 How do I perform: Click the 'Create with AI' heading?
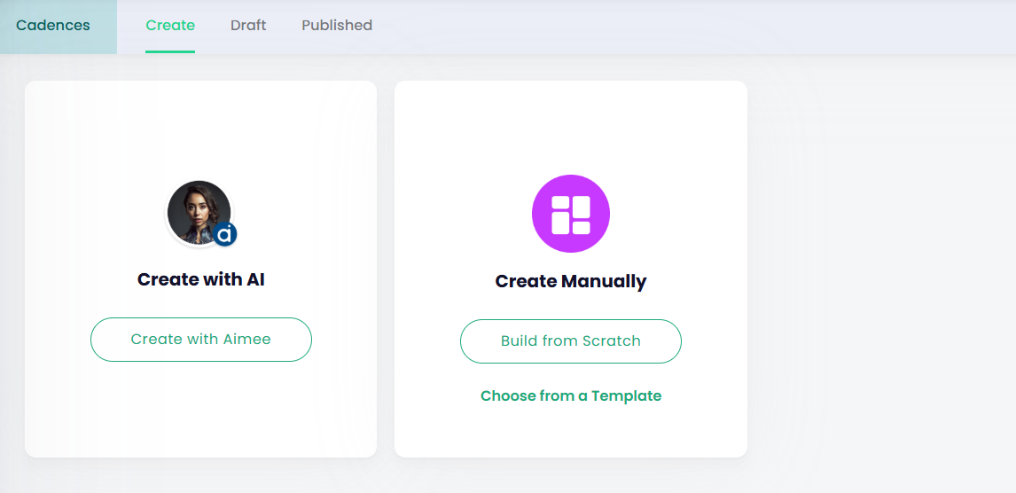pyautogui.click(x=201, y=279)
